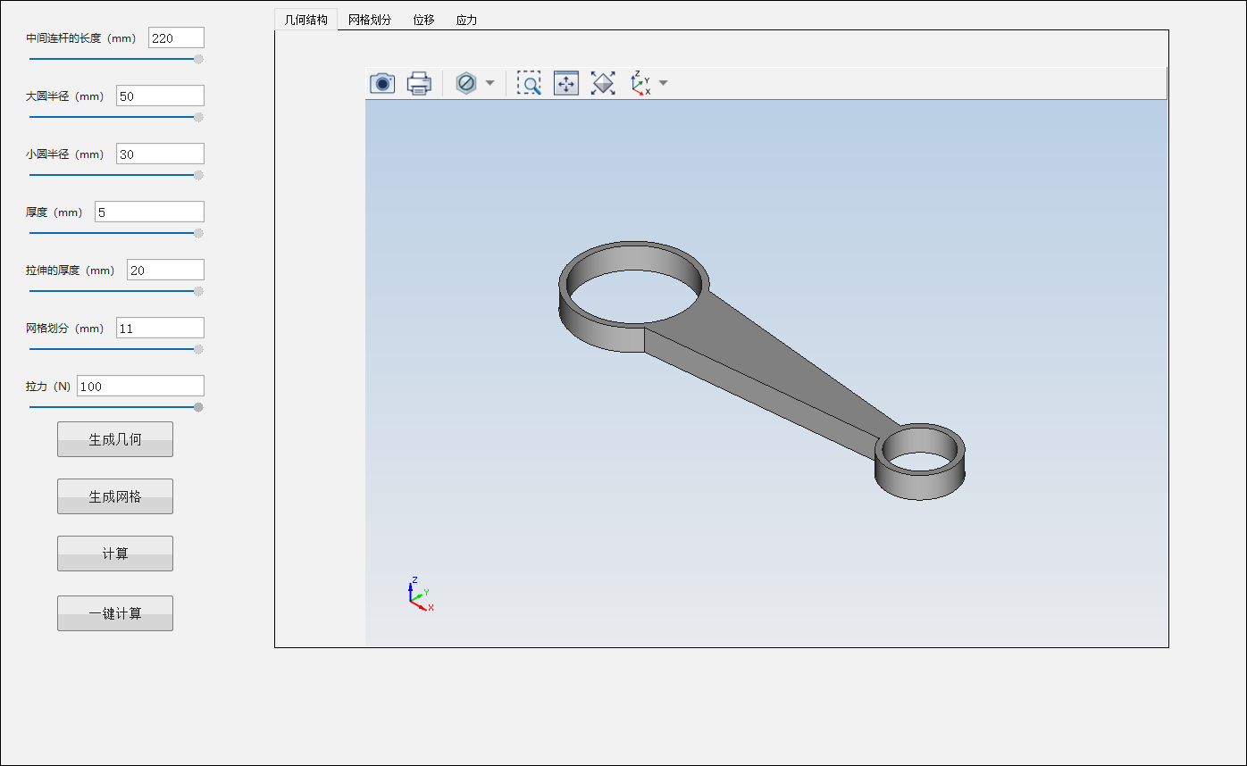This screenshot has height=766, width=1247.
Task: Open the 应力 tab
Action: point(466,20)
